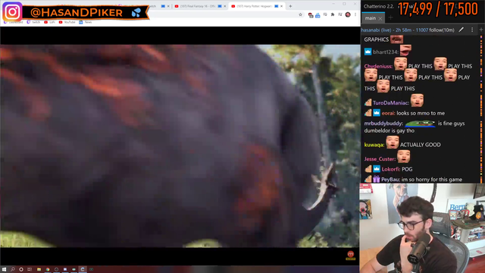Image resolution: width=485 pixels, height=273 pixels.
Task: Click username kuwaqa in chat
Action: tap(374, 145)
